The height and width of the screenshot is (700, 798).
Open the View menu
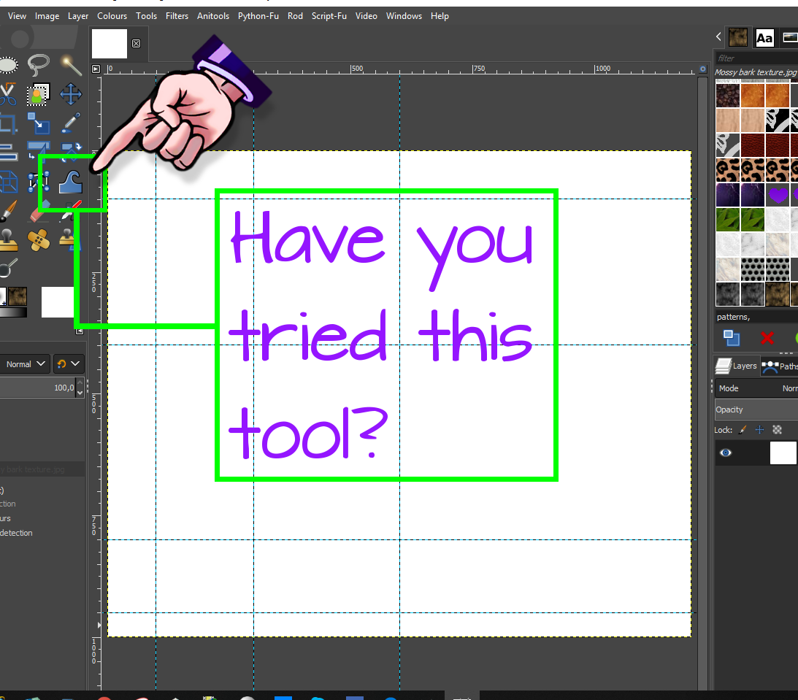tap(17, 16)
